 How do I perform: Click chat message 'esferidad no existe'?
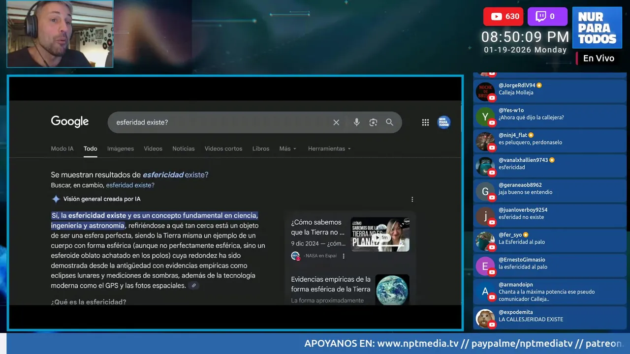(x=521, y=217)
